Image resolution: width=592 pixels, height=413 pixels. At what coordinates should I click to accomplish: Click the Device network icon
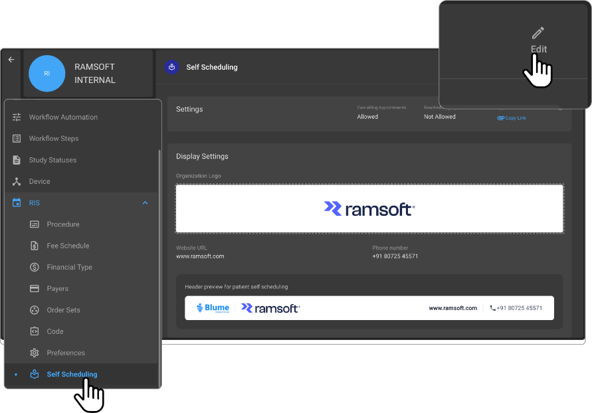click(x=17, y=181)
